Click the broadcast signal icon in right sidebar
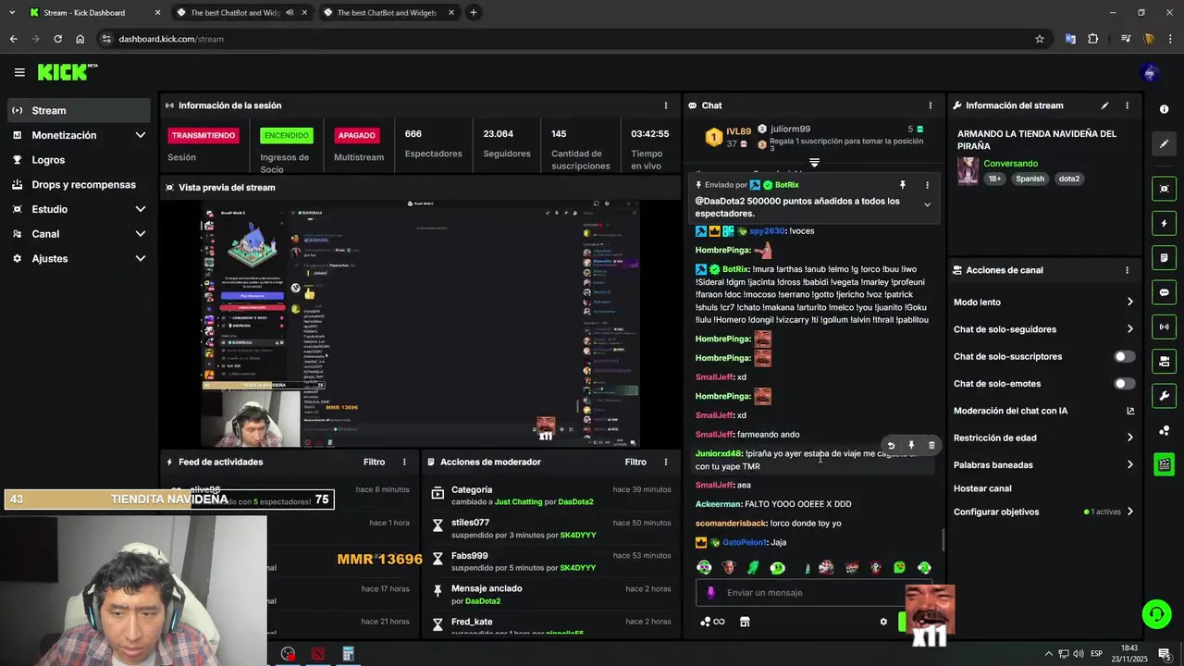1184x666 pixels. (x=1164, y=327)
